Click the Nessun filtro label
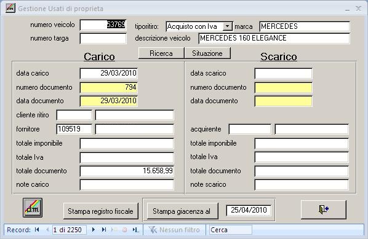This screenshot has height=239, width=368. pos(180,230)
